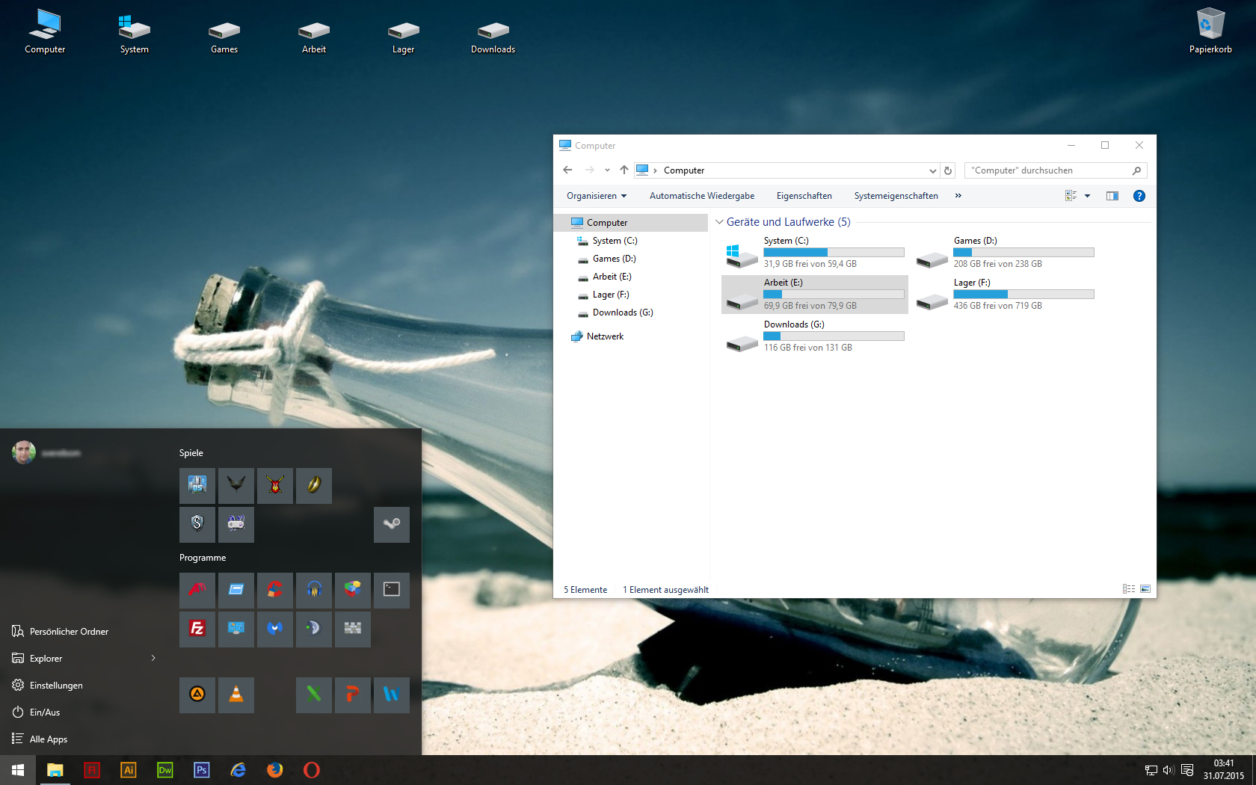Open the AMD tile in Programme

[197, 590]
